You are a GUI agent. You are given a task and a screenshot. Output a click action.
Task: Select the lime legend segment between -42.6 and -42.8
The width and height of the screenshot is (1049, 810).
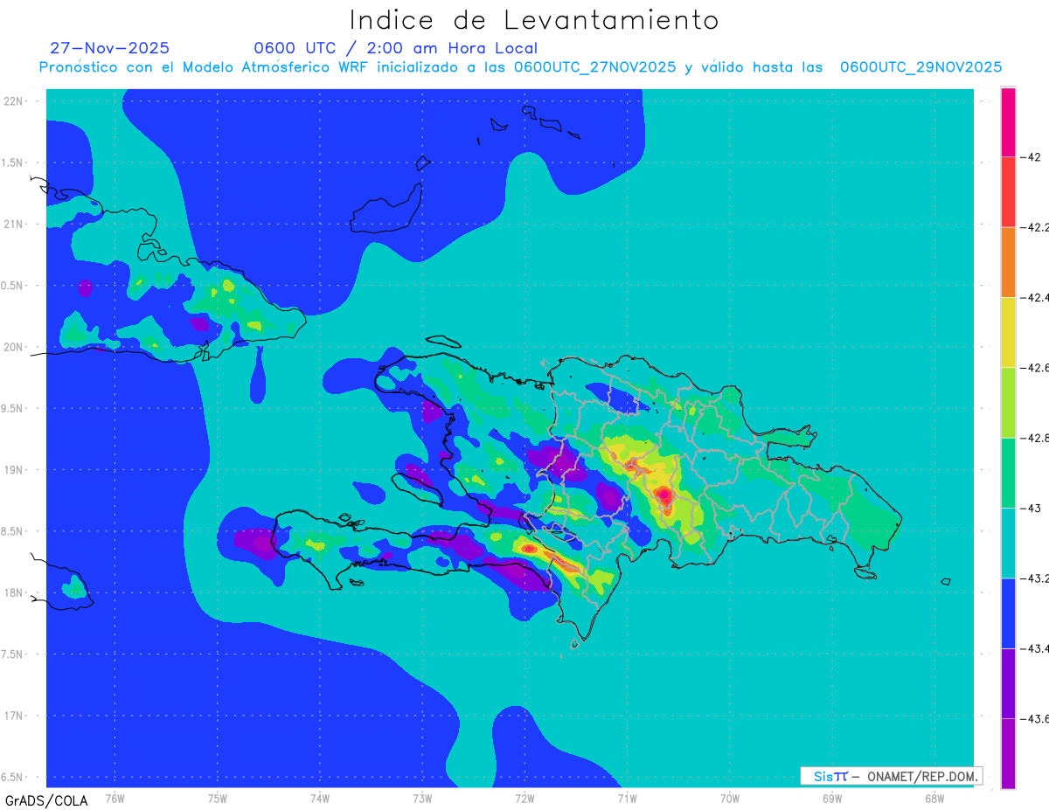pos(1008,402)
